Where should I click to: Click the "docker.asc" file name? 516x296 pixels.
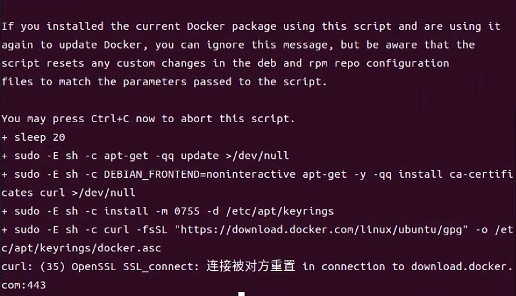tap(131, 248)
